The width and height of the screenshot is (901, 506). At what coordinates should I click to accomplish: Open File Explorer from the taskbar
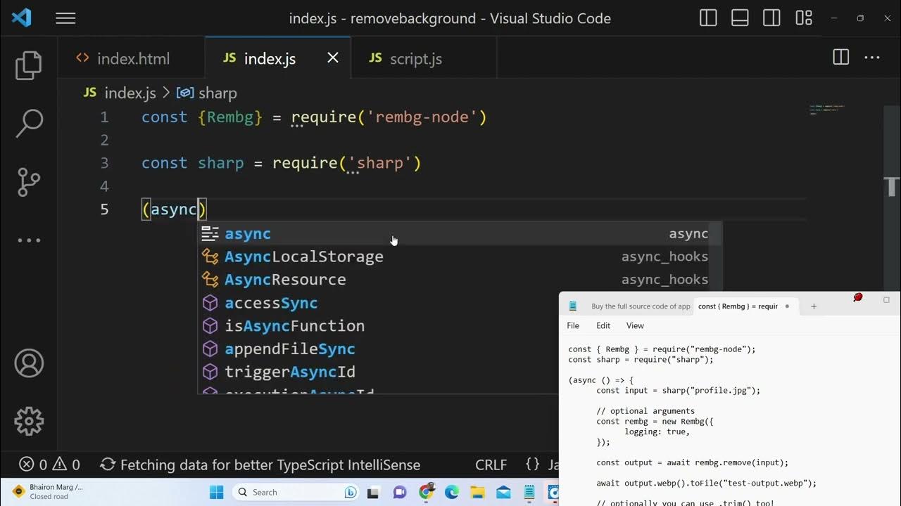[477, 492]
